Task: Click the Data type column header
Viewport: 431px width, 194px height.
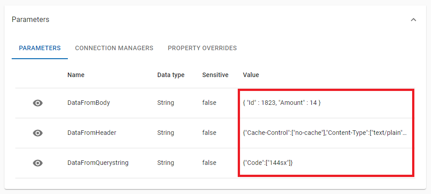Action: 171,75
